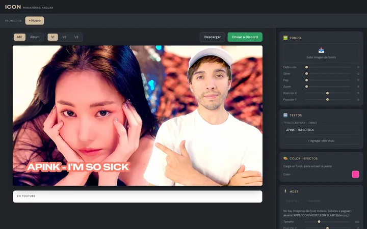
Task: Adjust the background Posición X slider
Action: coord(327,93)
